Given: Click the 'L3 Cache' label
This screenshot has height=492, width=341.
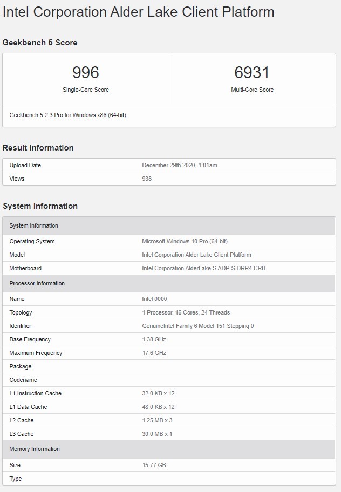Looking at the screenshot, I should pos(22,434).
